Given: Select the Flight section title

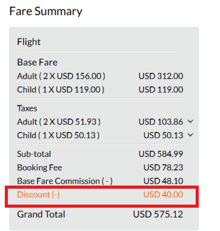Looking at the screenshot, I should (29, 42).
